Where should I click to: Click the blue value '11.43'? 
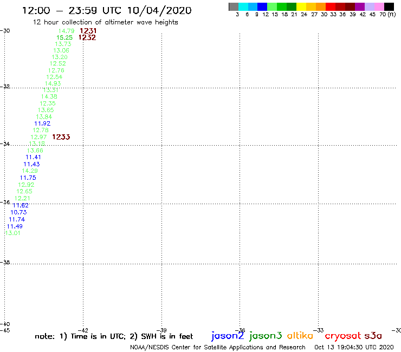(31, 164)
